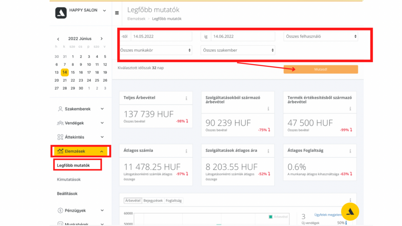Open info icon on Szolgáltatások átlagos ára card
The height and width of the screenshot is (226, 402).
(x=268, y=151)
